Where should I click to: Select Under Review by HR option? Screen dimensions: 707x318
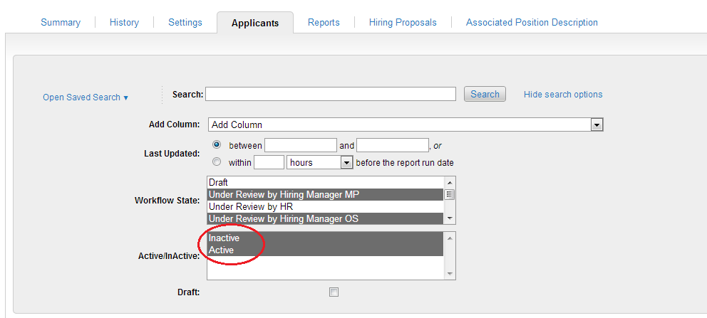click(x=325, y=206)
